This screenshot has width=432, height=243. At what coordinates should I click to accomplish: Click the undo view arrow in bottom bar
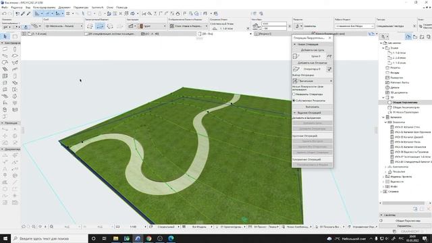(x=24, y=227)
